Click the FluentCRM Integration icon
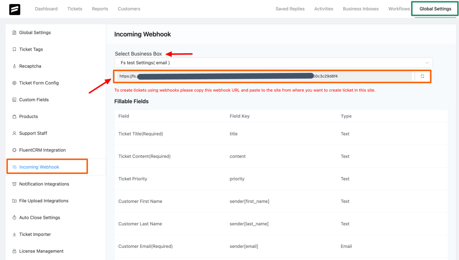The image size is (459, 260). pyautogui.click(x=14, y=150)
